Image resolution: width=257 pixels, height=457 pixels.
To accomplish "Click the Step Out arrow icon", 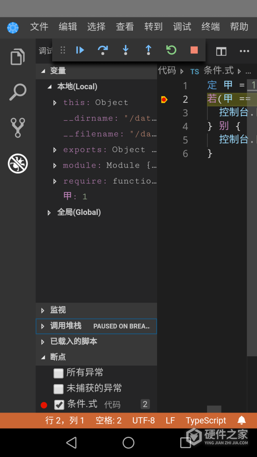I will click(x=149, y=50).
